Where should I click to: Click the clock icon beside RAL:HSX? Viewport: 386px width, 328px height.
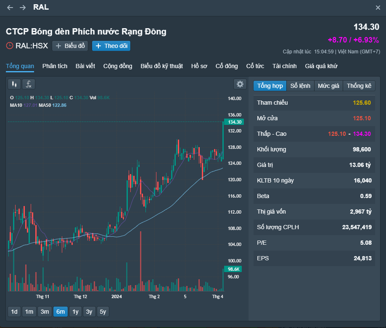point(10,46)
